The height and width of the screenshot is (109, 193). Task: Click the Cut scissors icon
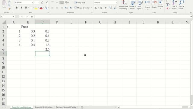pyautogui.click(x=9, y=1)
